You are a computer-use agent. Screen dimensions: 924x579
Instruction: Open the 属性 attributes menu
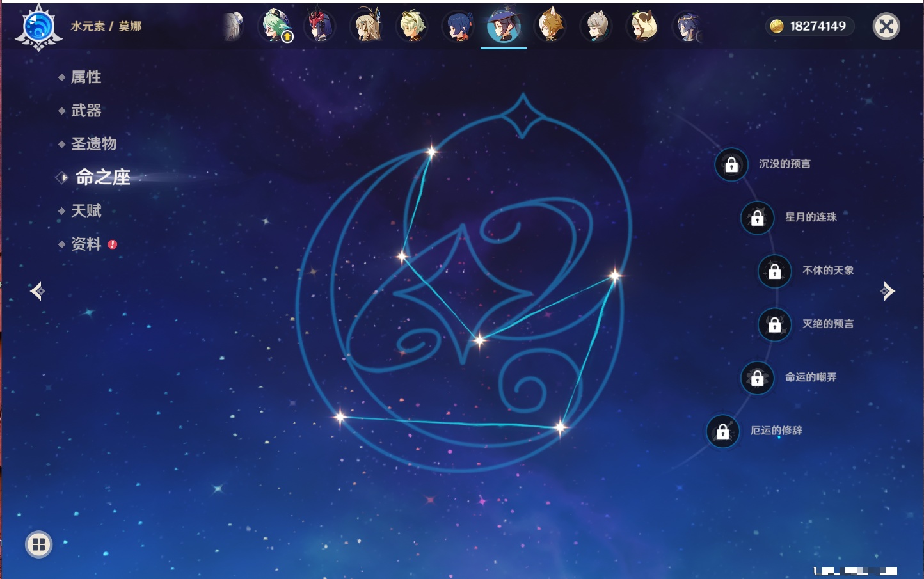(86, 77)
